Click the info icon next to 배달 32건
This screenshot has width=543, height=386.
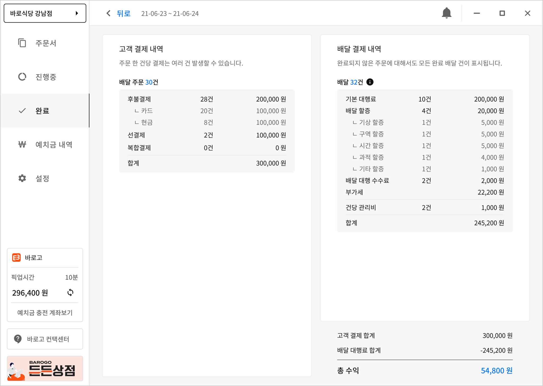370,82
